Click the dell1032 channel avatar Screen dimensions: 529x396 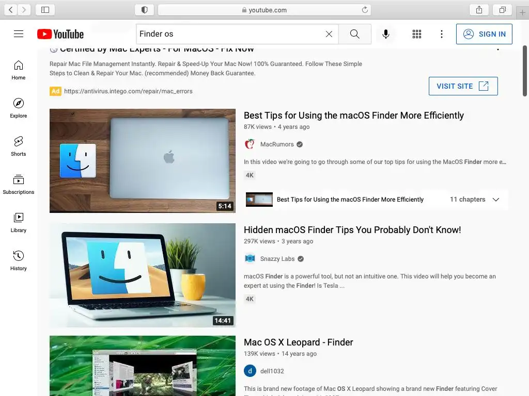pos(250,371)
